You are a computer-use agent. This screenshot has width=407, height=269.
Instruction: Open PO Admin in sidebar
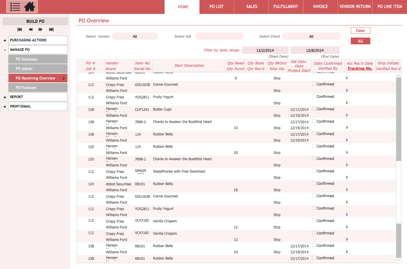coord(38,69)
